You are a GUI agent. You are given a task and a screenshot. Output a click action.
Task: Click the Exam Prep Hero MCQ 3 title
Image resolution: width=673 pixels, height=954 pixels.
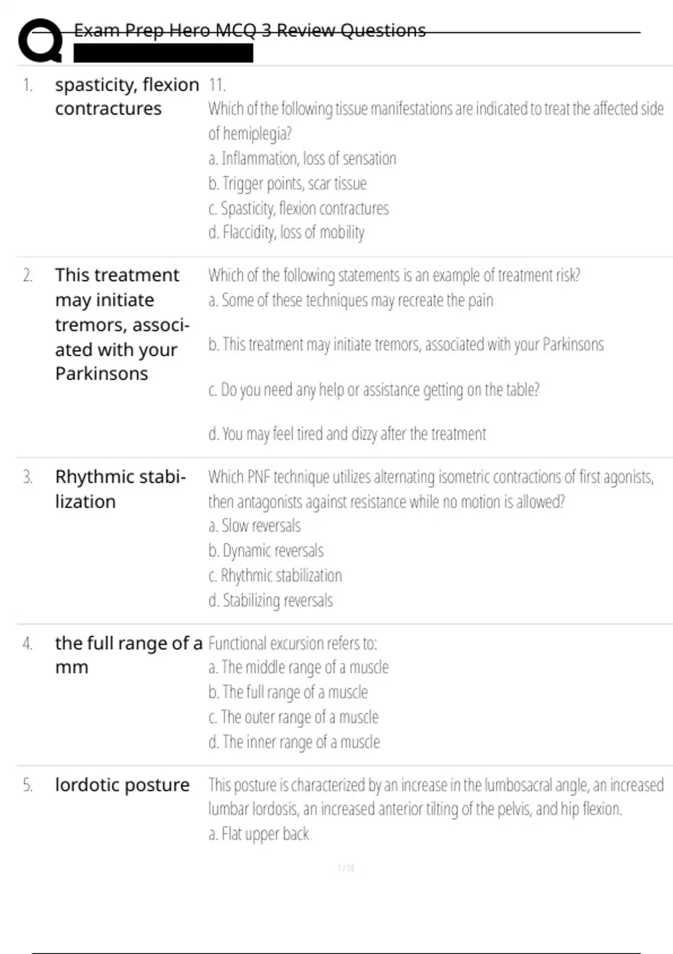(x=250, y=30)
